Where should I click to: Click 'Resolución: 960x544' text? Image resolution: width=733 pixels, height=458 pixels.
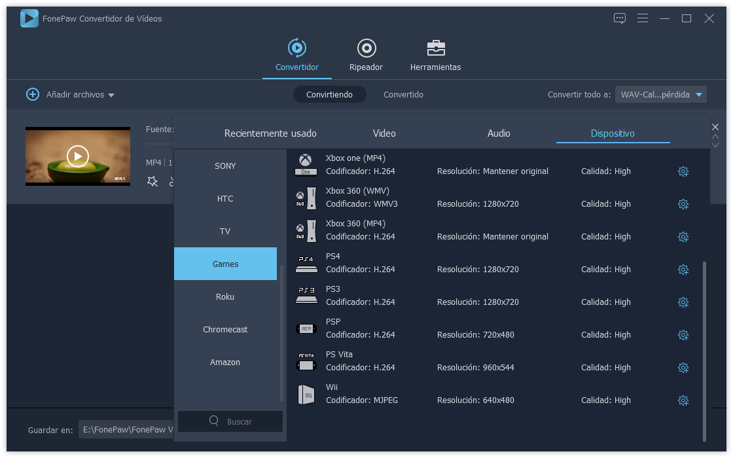475,367
